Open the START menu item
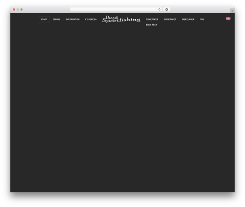This screenshot has width=245, height=207. (x=44, y=19)
